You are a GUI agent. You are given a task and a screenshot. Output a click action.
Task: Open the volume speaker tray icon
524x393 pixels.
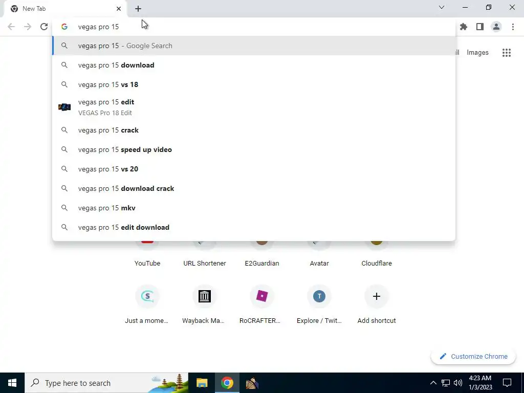click(x=458, y=383)
